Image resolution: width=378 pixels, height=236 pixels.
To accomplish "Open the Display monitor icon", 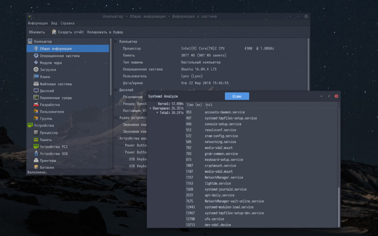I will click(x=36, y=91).
